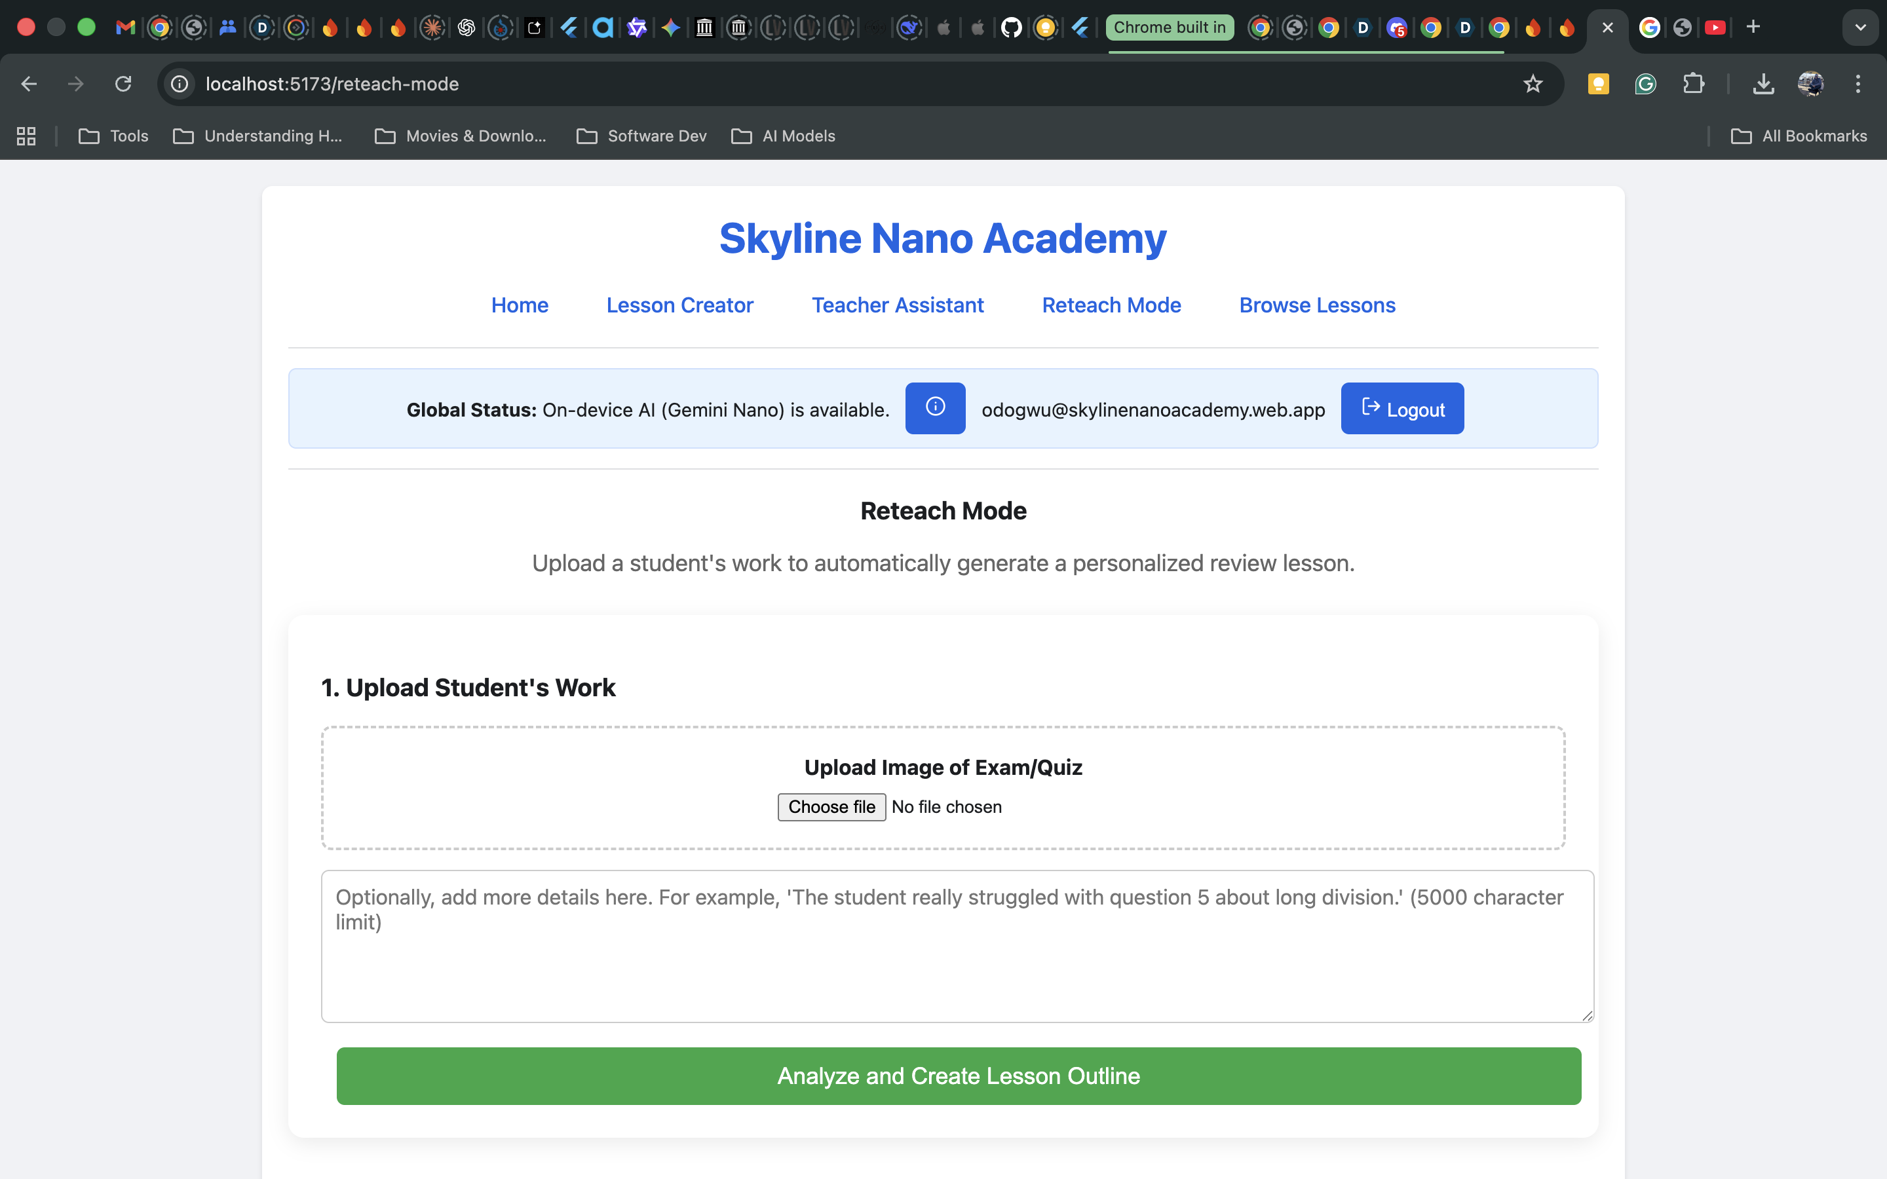Click the Grammarly extension icon
This screenshot has height=1179, width=1887.
tap(1645, 84)
